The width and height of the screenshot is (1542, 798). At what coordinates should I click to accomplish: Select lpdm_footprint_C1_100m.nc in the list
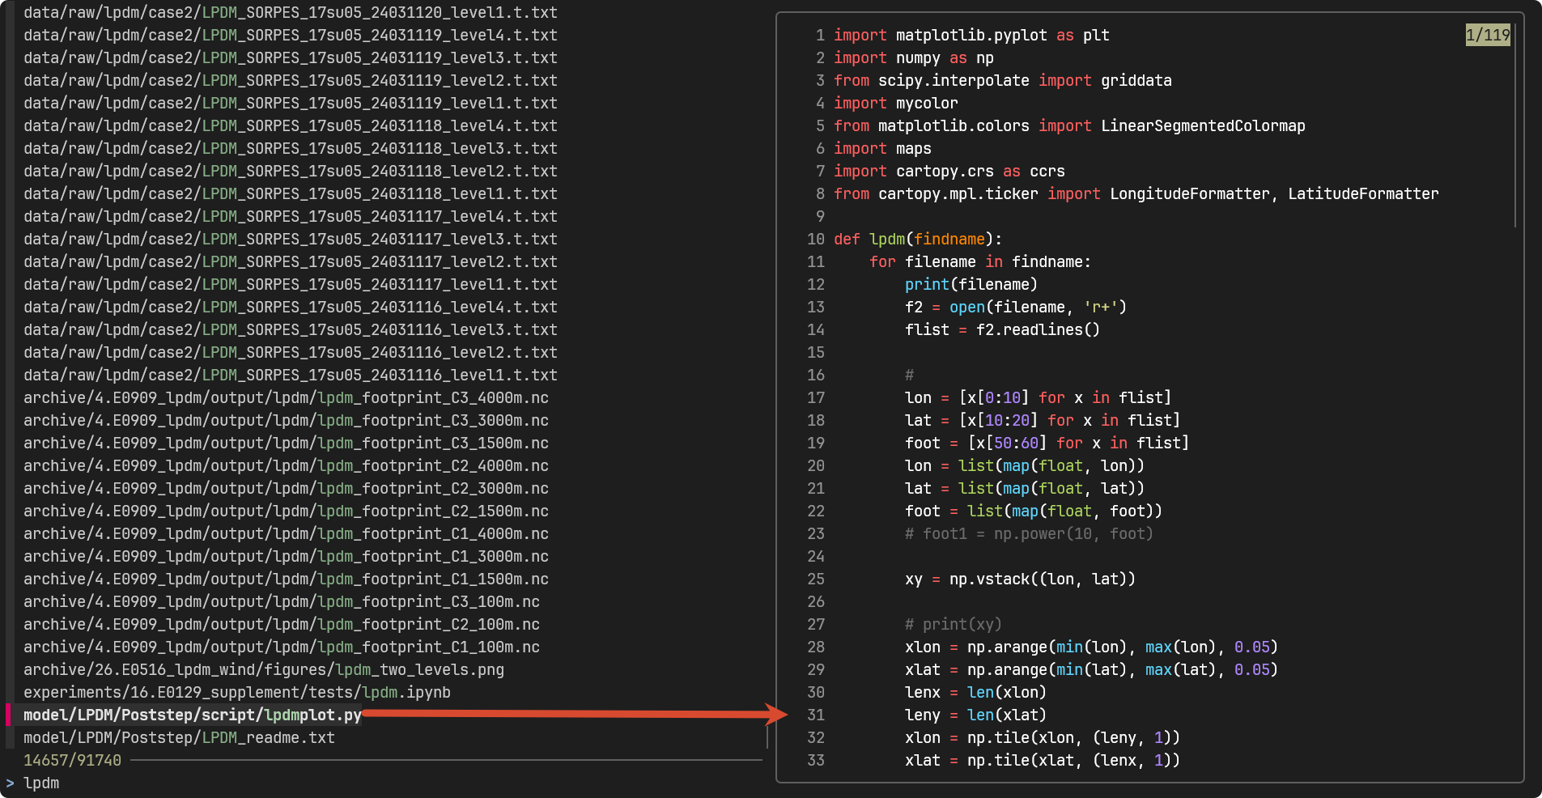pos(282,647)
